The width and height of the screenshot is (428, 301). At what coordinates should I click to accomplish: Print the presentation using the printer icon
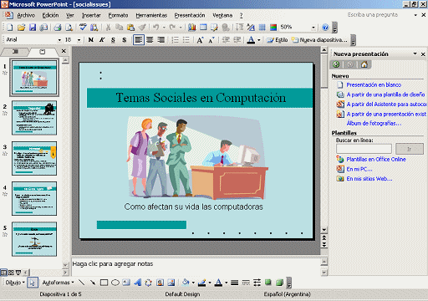[58, 28]
